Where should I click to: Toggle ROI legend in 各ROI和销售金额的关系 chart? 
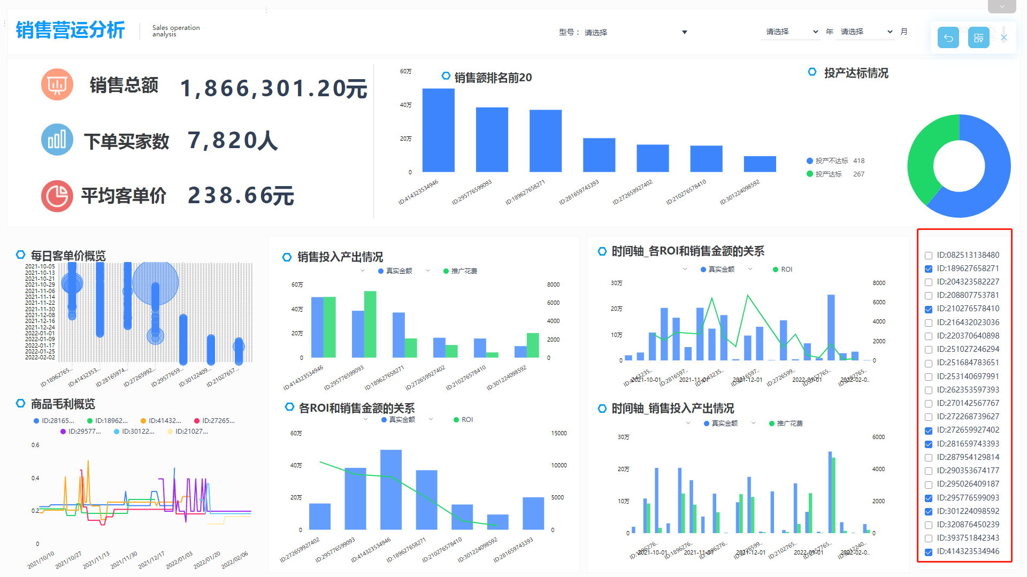(x=463, y=420)
